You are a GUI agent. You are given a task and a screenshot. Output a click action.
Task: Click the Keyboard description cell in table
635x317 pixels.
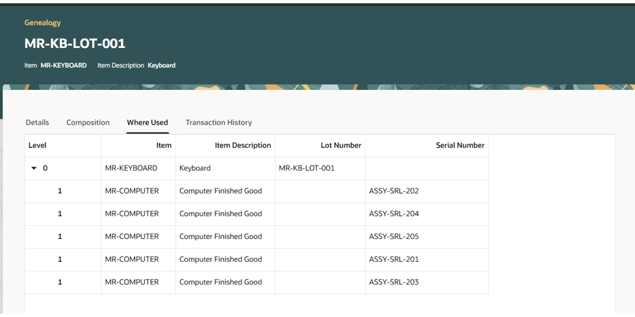click(195, 168)
